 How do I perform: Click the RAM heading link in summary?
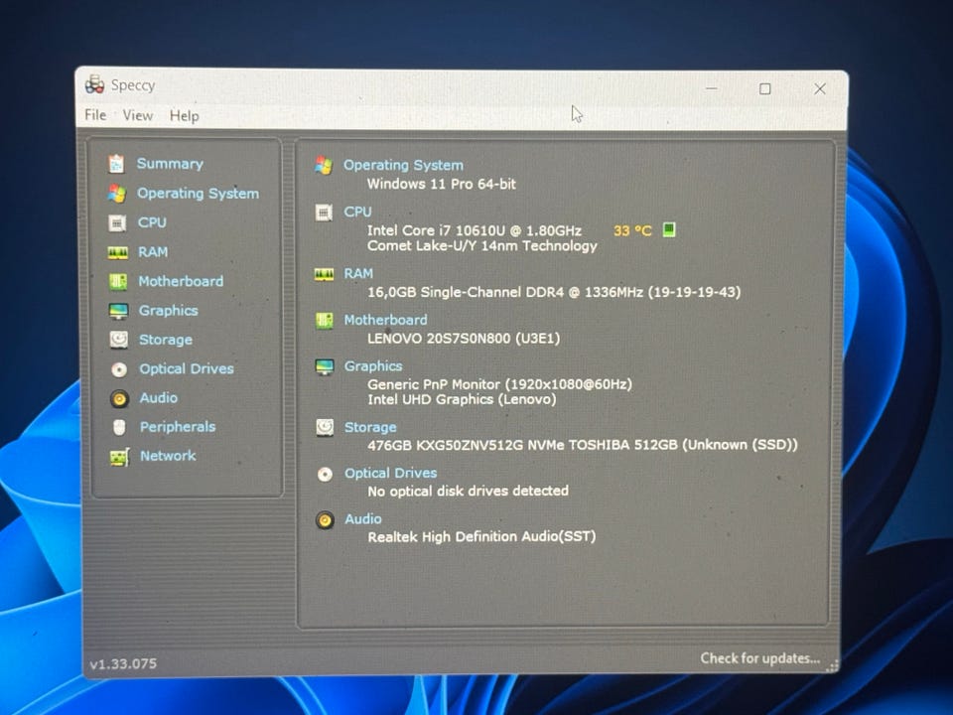[x=358, y=274]
